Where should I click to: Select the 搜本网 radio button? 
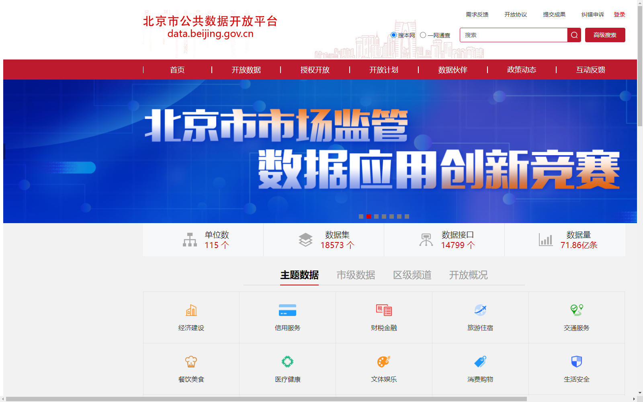click(x=393, y=35)
